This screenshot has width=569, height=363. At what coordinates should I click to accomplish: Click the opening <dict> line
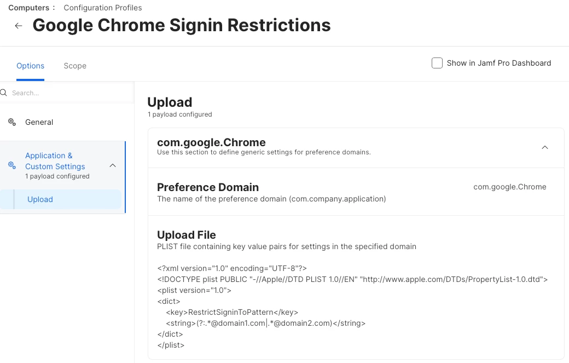[169, 301]
